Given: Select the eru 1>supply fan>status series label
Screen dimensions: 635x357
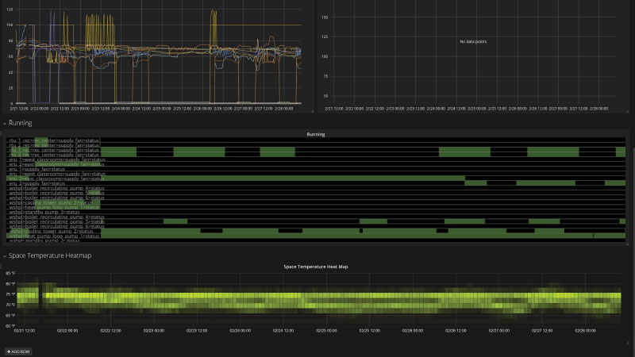Looking at the screenshot, I should tap(37, 169).
